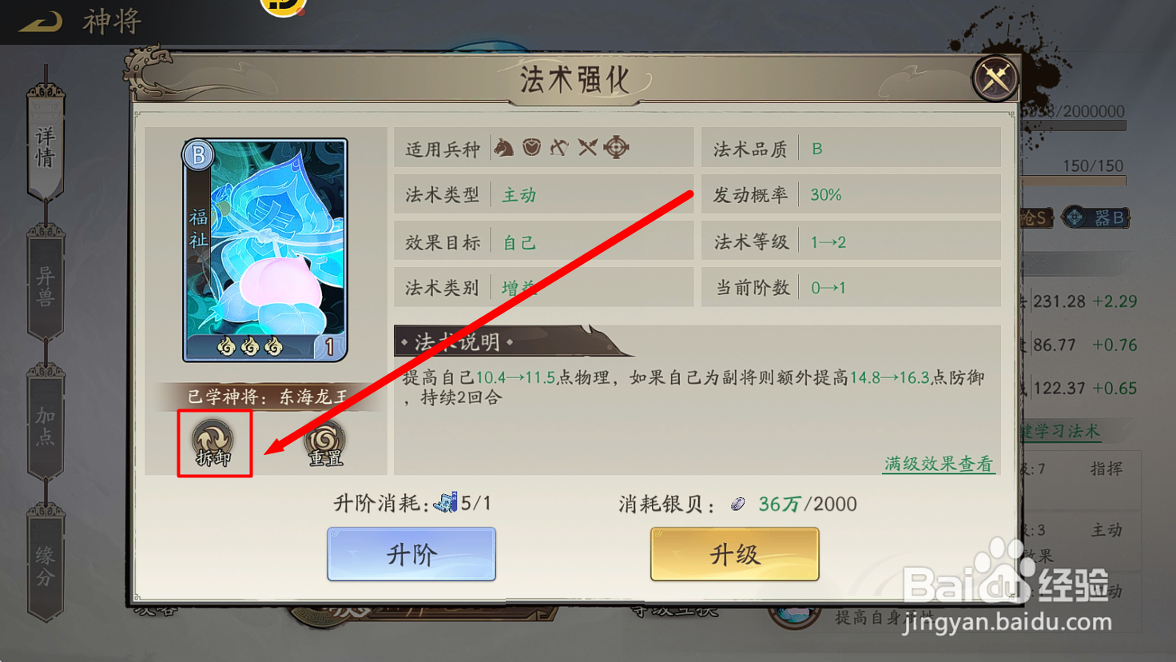
Task: Click the 150/150 progress bar
Action: coord(1074,181)
